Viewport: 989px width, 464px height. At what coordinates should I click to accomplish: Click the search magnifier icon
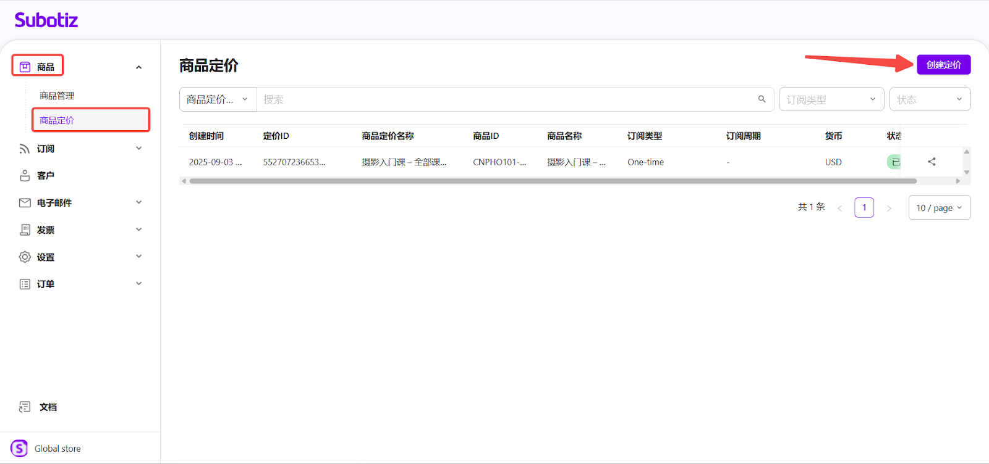pos(762,99)
